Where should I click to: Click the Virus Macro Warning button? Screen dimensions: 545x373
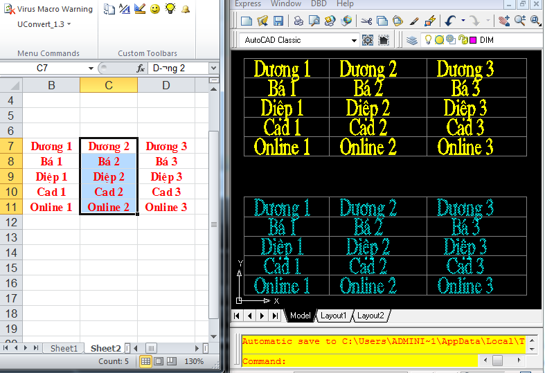click(48, 9)
